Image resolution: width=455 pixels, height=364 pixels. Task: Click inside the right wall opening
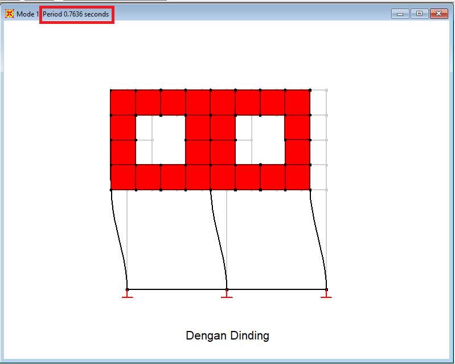(260, 140)
